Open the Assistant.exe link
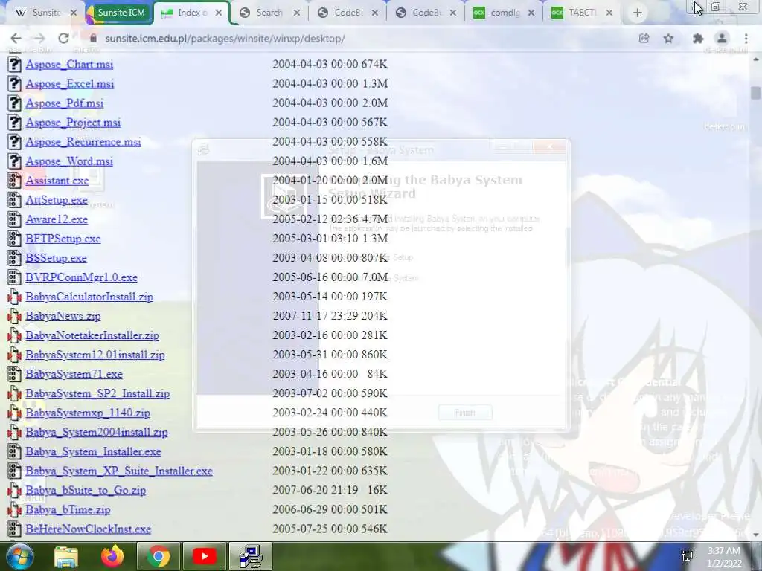 (x=57, y=181)
